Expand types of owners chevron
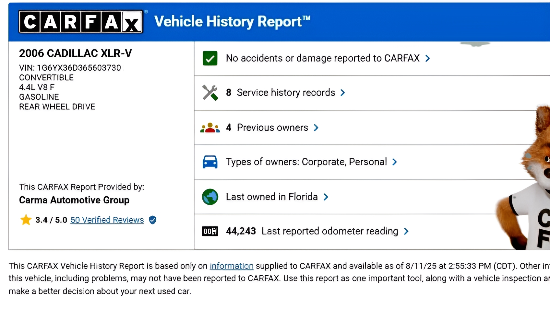This screenshot has width=550, height=309. pyautogui.click(x=395, y=162)
